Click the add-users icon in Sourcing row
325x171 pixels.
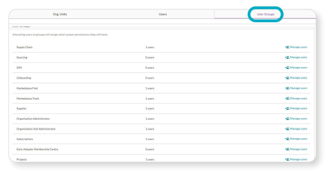click(287, 58)
